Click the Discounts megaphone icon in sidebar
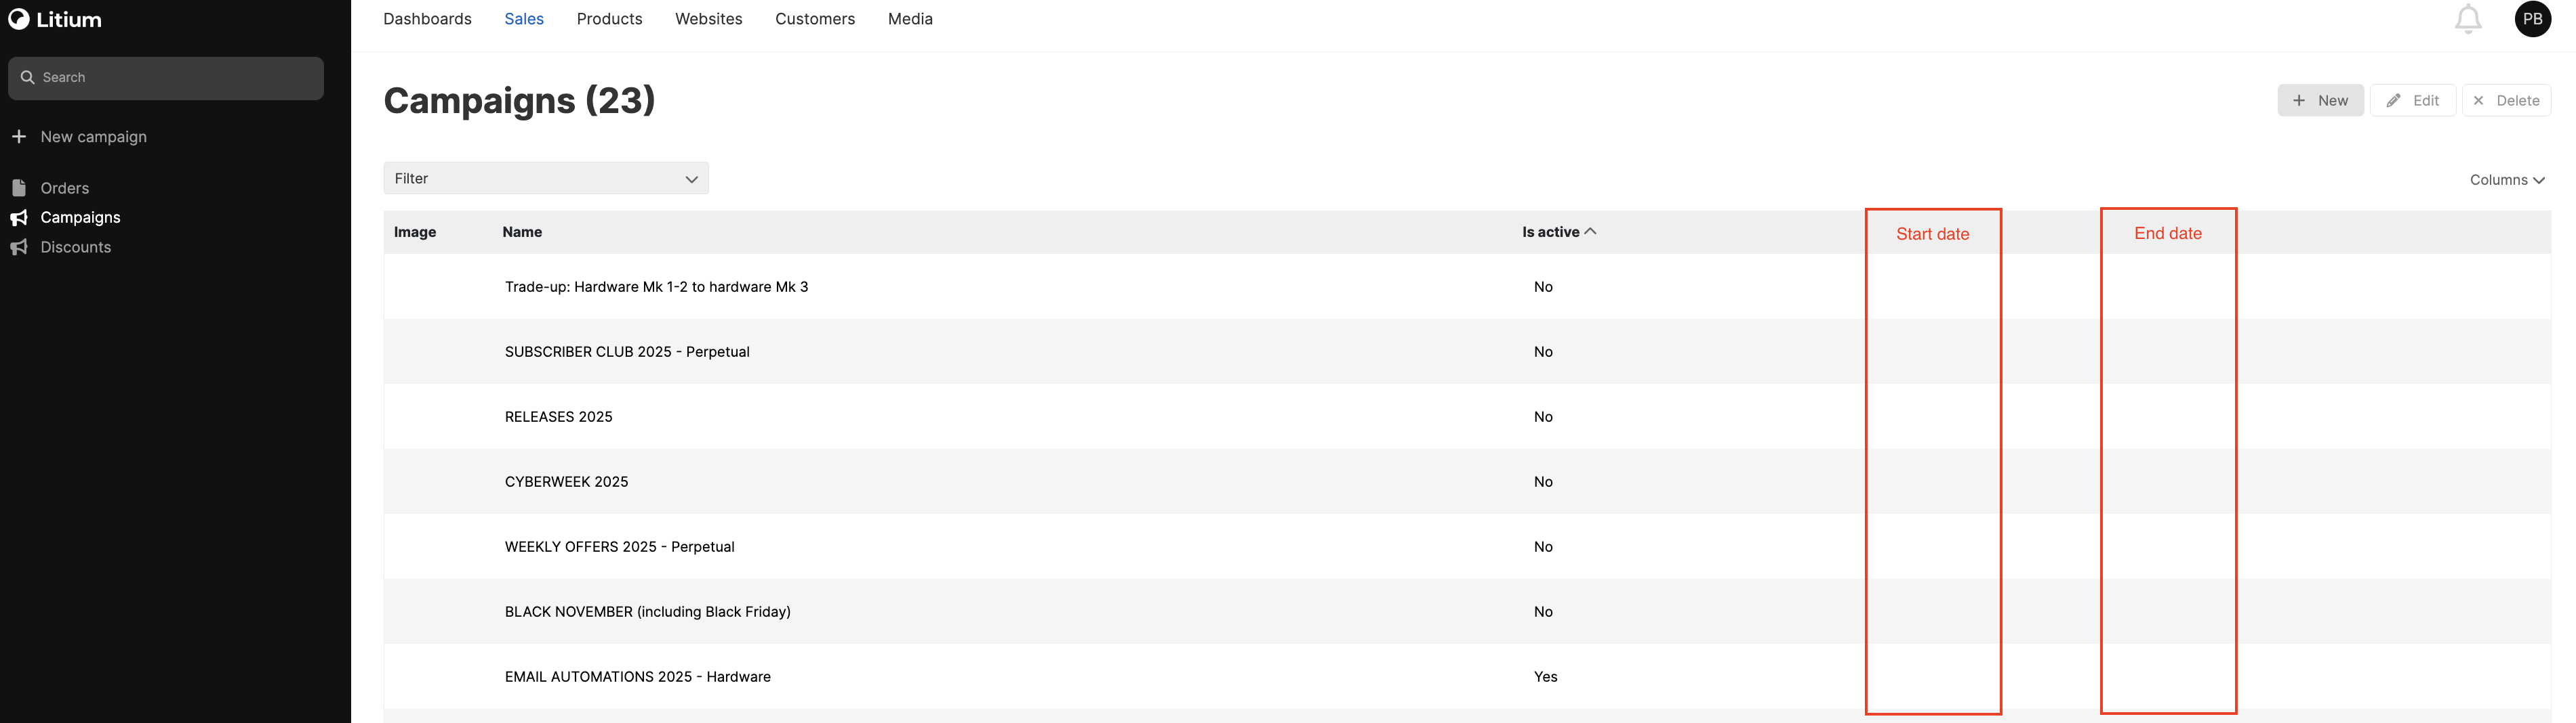This screenshot has width=2576, height=723. click(19, 248)
